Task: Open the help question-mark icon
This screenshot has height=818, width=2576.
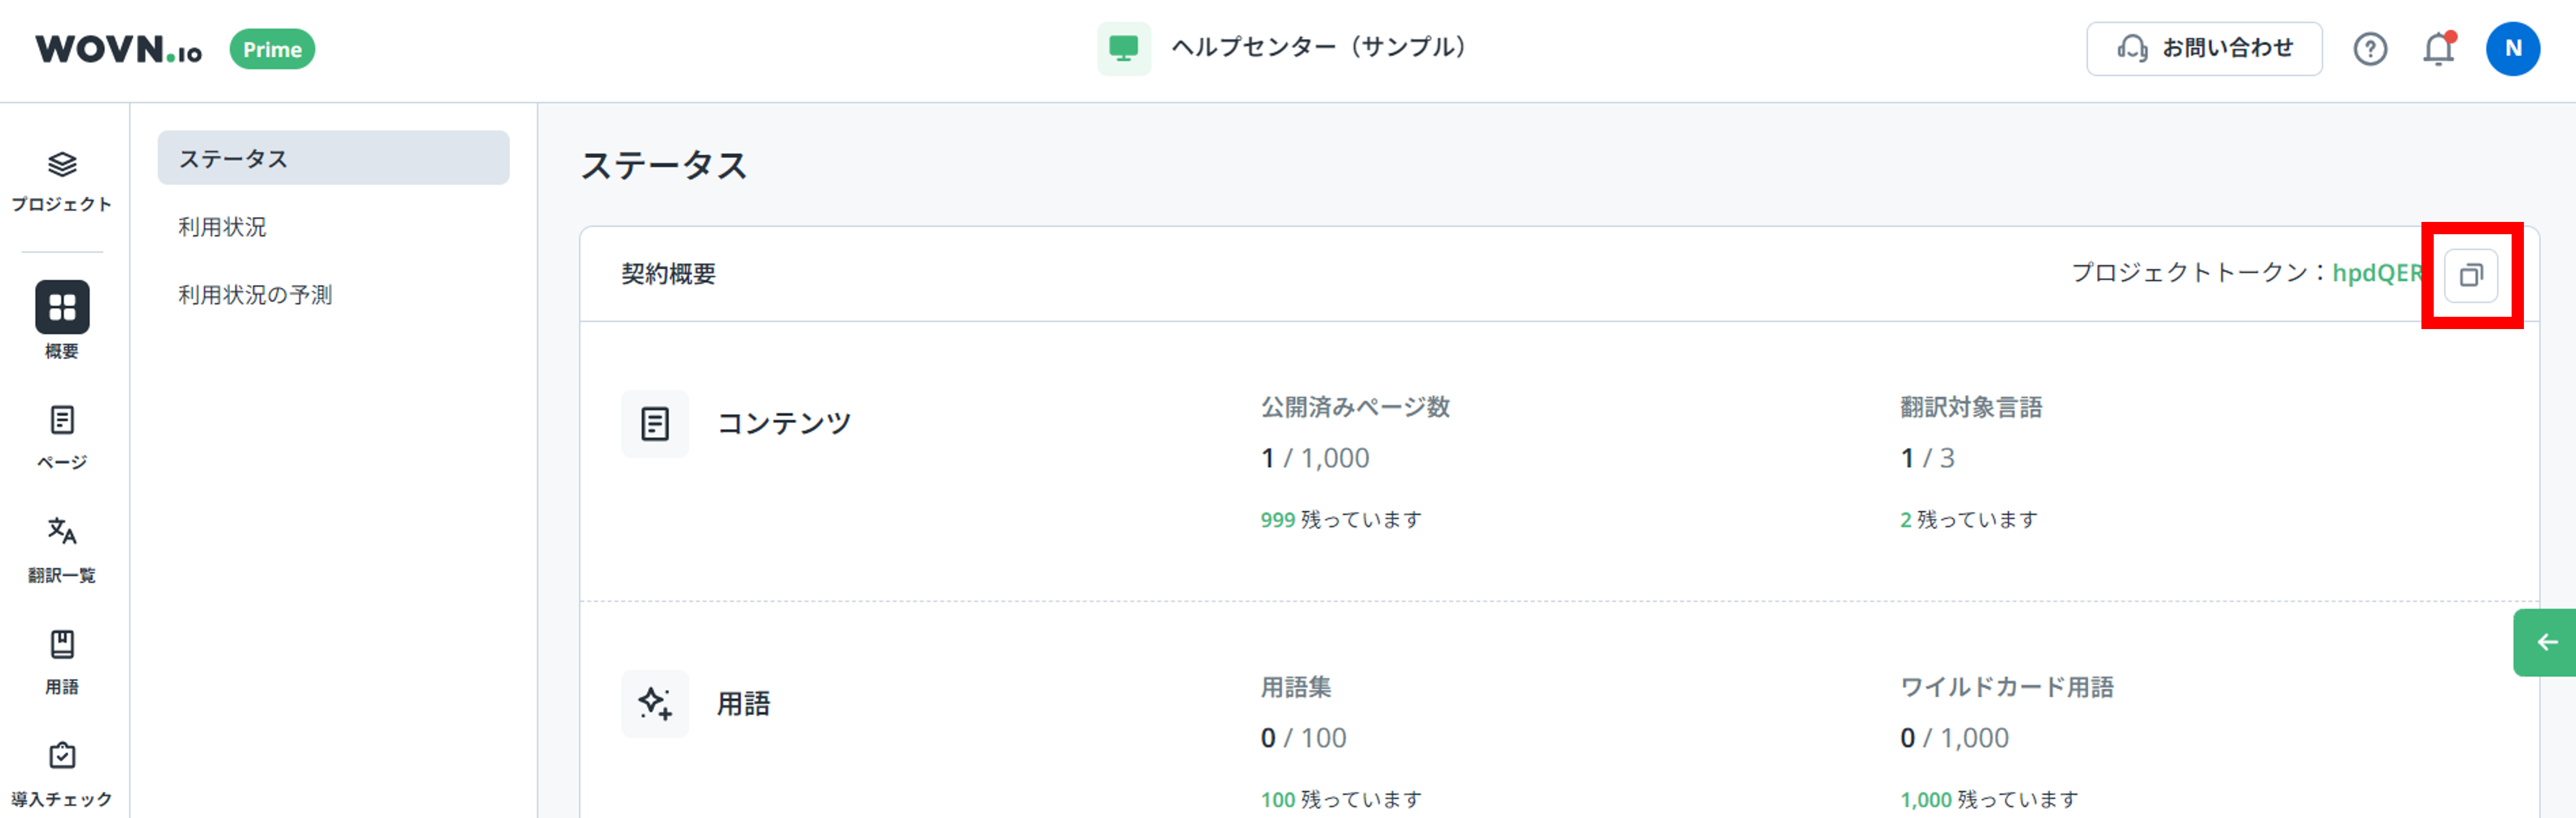Action: coord(2370,48)
